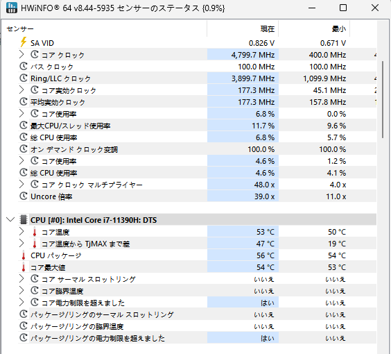Maximize the HWiNFO sensor window

pyautogui.click(x=343, y=8)
